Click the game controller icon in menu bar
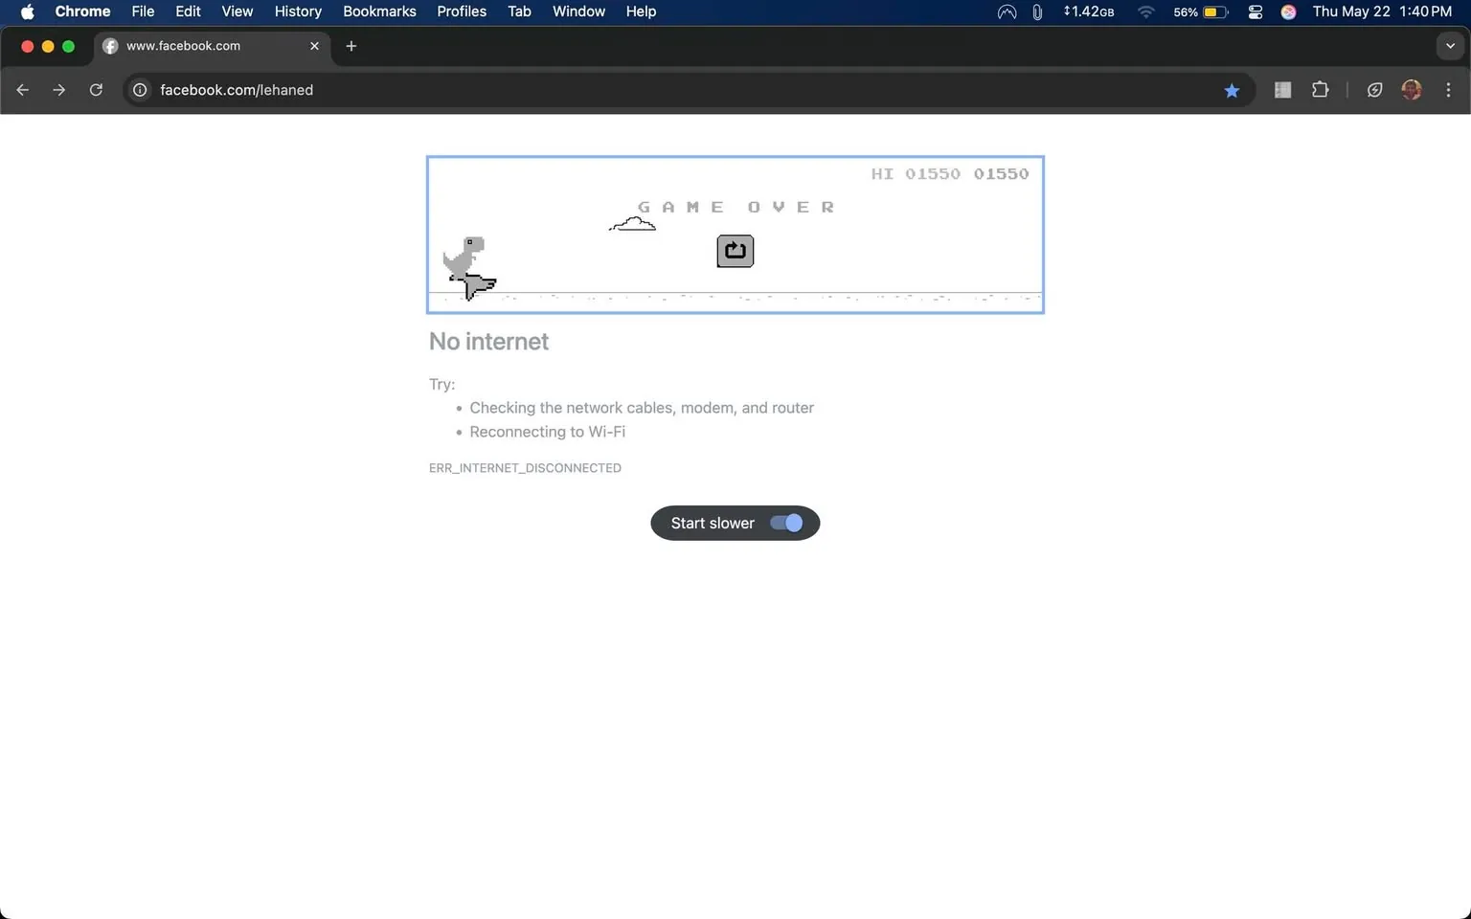This screenshot has height=919, width=1471. click(1006, 12)
